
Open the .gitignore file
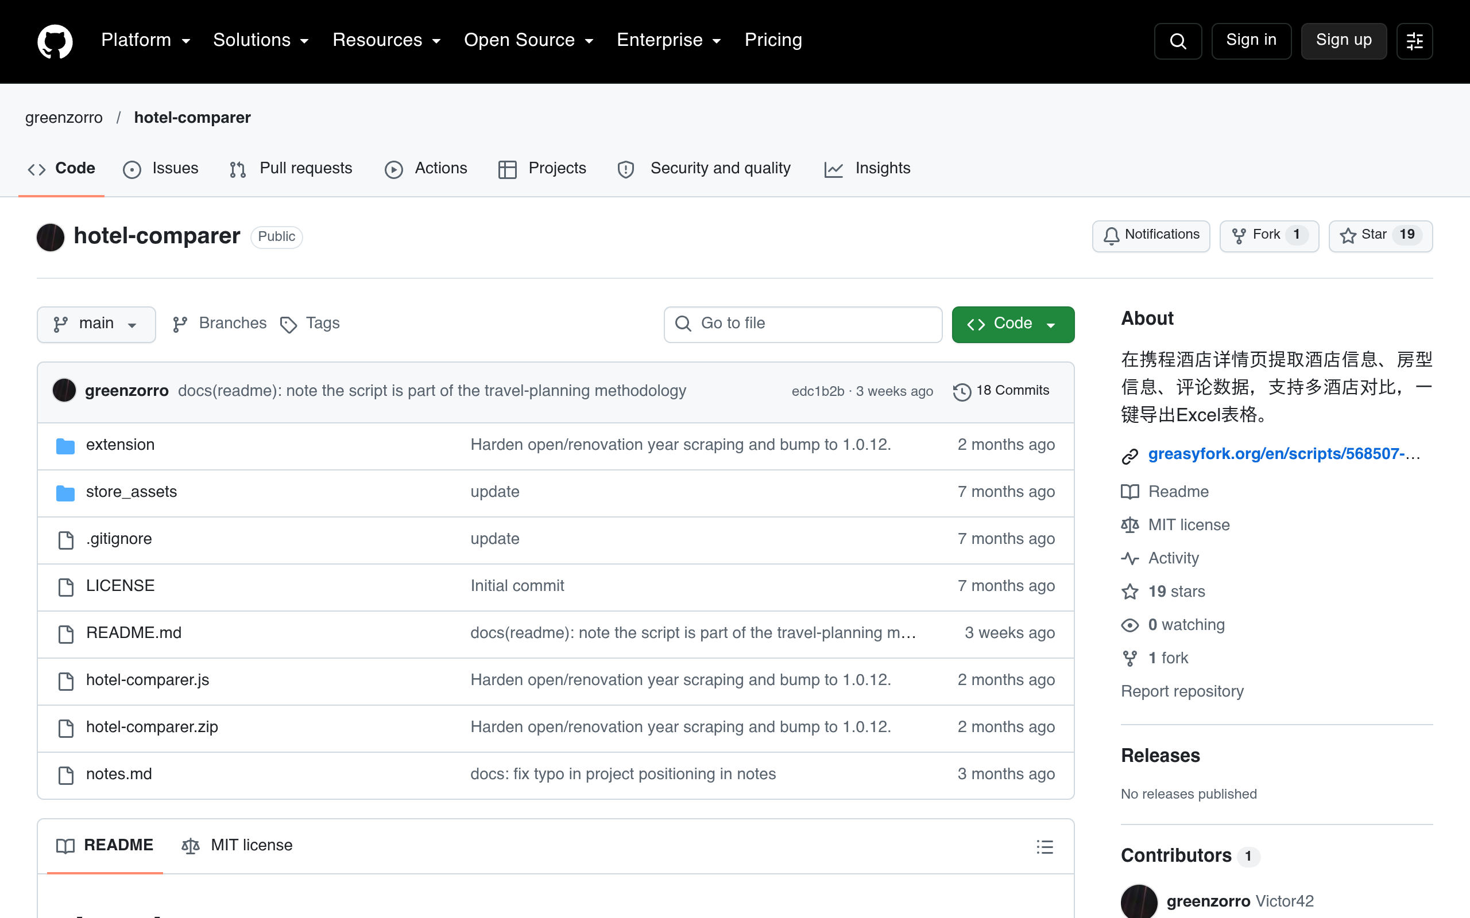click(119, 539)
